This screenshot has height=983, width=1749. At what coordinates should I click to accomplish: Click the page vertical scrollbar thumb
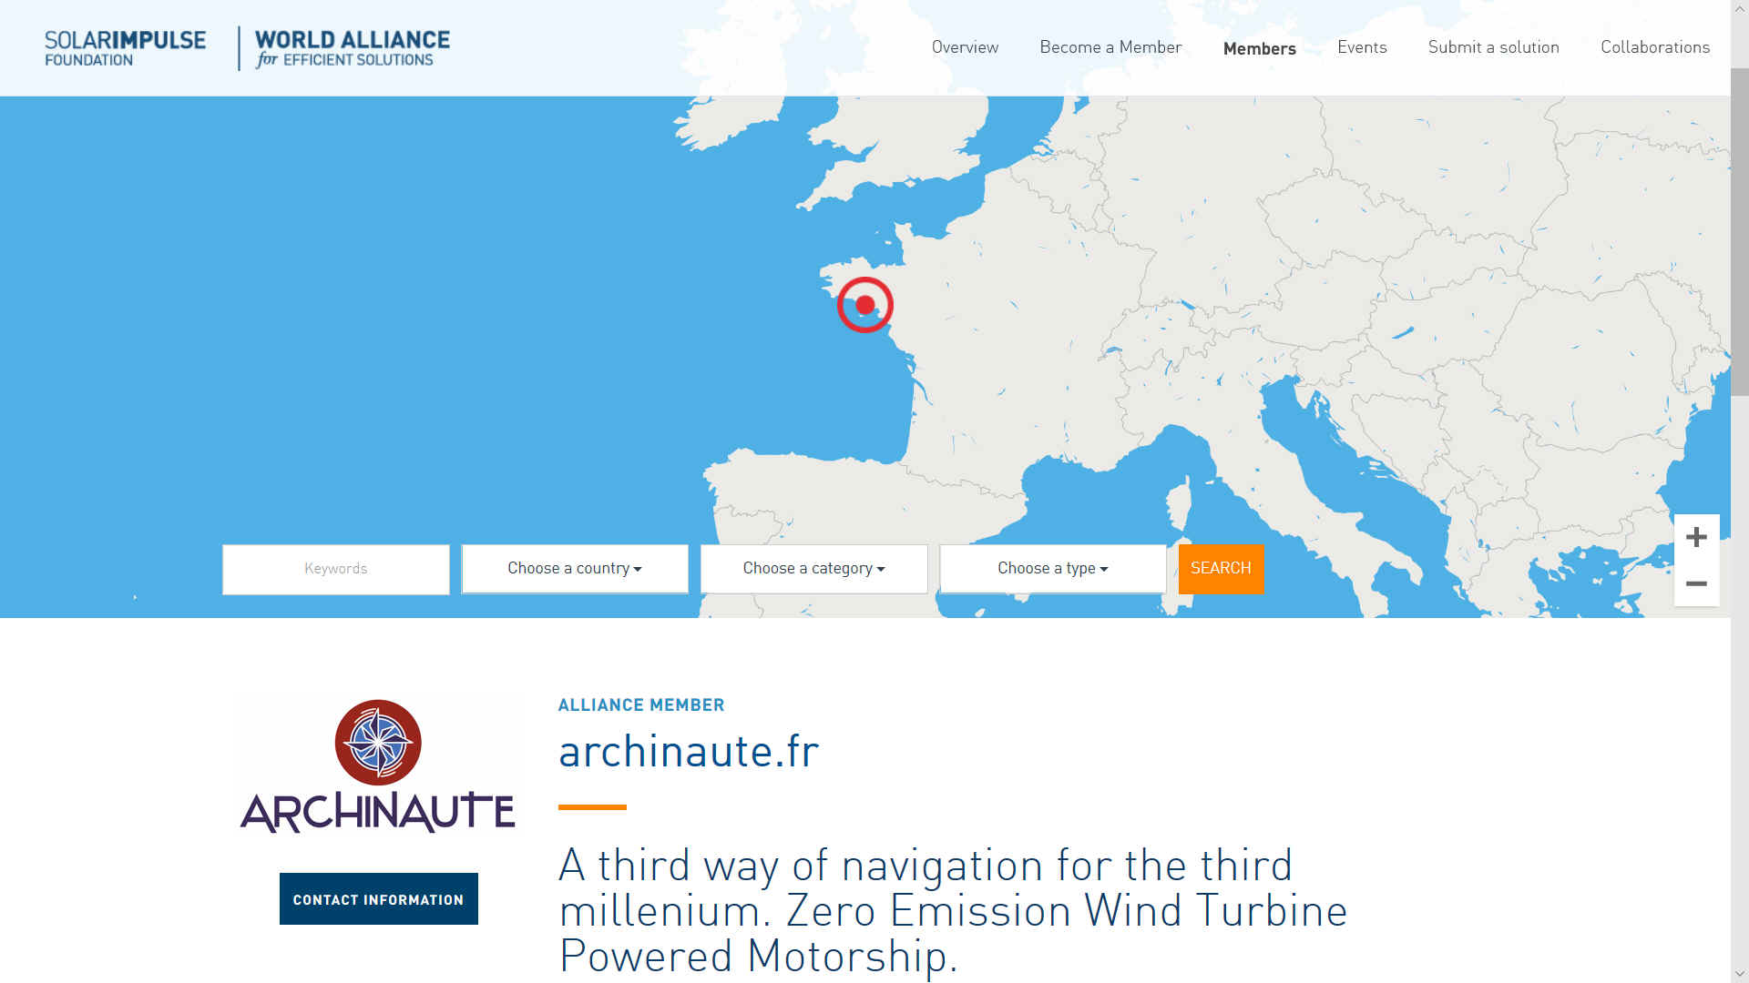[1740, 232]
